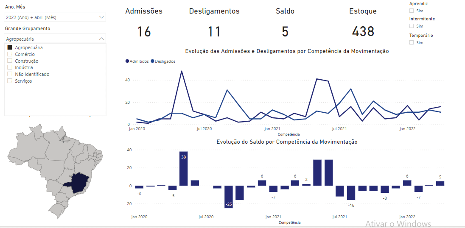Click the Desligados legend marker
The image size is (465, 228).
pos(153,61)
